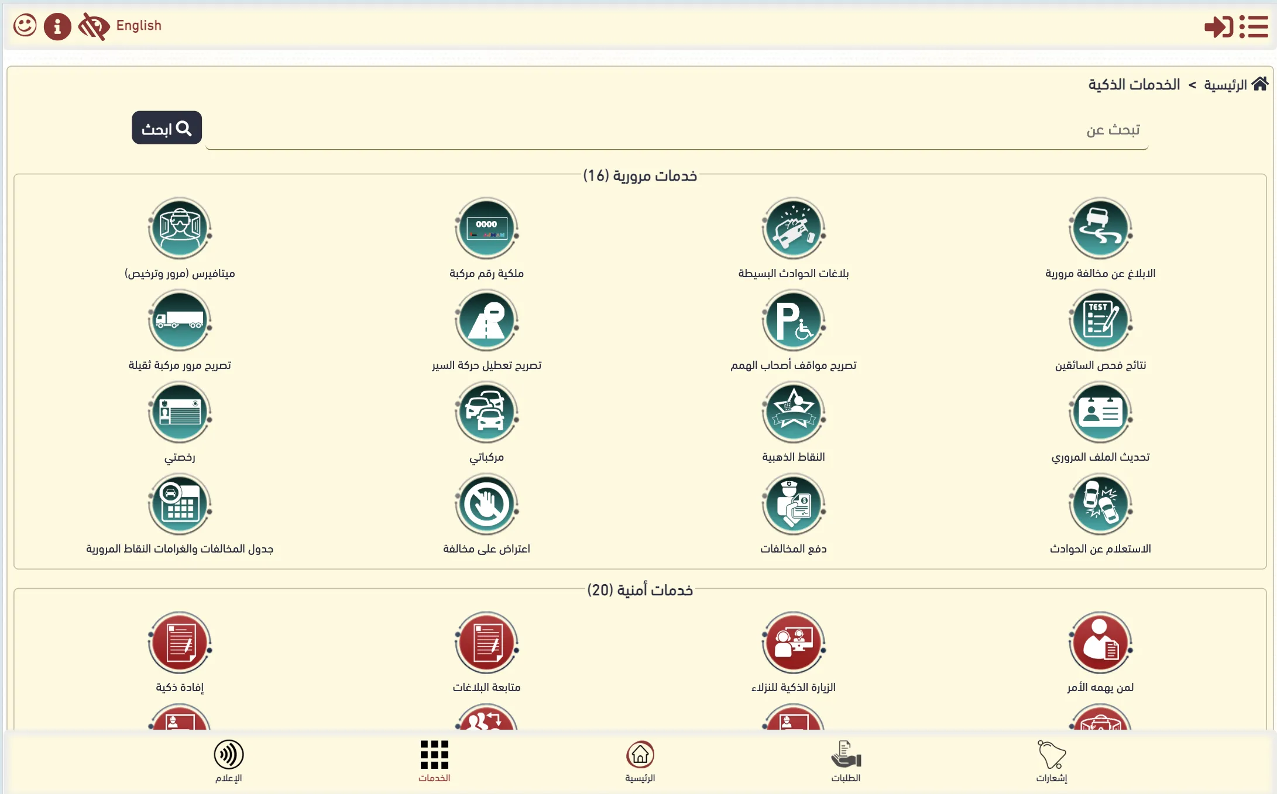Focus the search input field (تبحث عن)
This screenshot has height=794, width=1277.
[x=677, y=130]
